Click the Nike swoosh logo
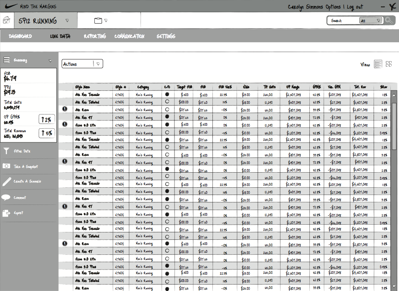399x291 pixels. coord(11,6)
